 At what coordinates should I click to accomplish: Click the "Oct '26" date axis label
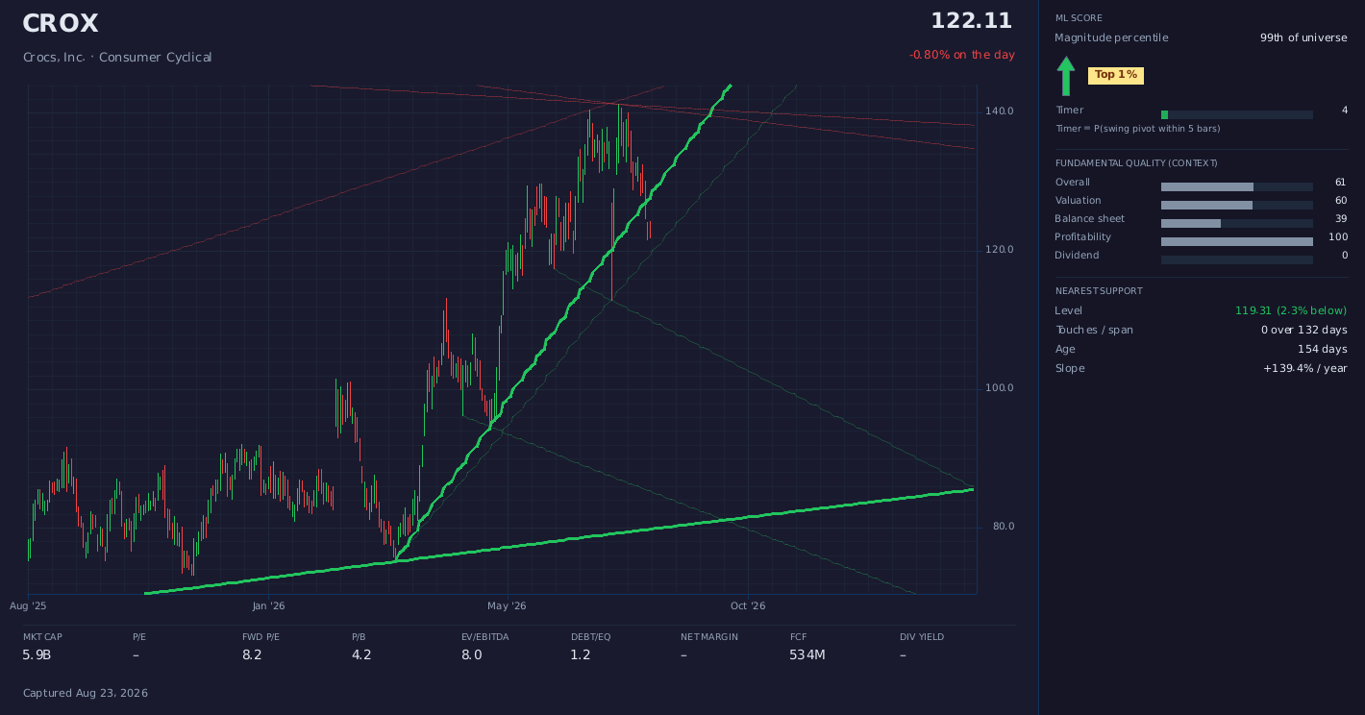pyautogui.click(x=748, y=606)
